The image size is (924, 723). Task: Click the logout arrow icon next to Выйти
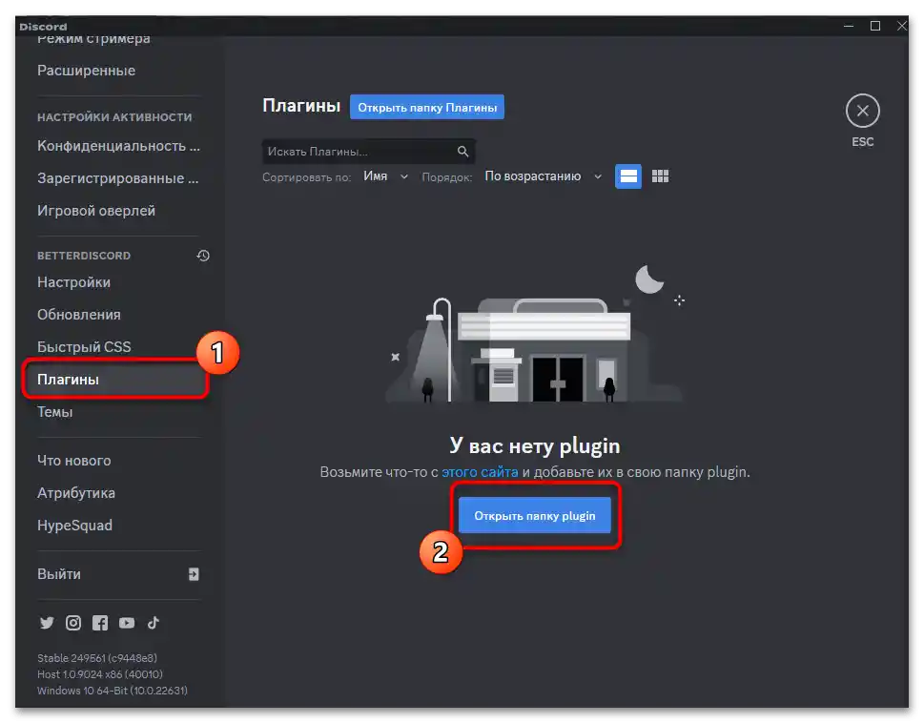click(x=194, y=574)
